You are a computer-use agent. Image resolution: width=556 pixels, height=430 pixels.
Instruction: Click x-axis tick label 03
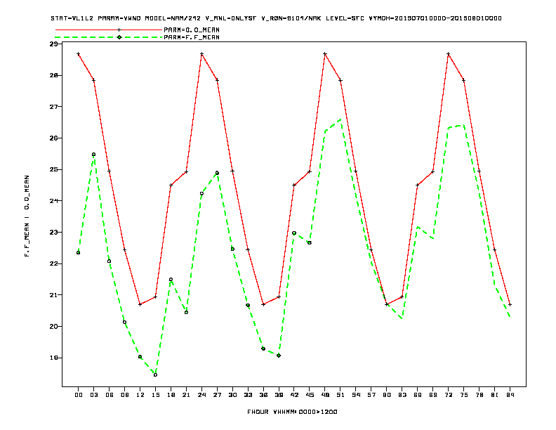coord(93,395)
